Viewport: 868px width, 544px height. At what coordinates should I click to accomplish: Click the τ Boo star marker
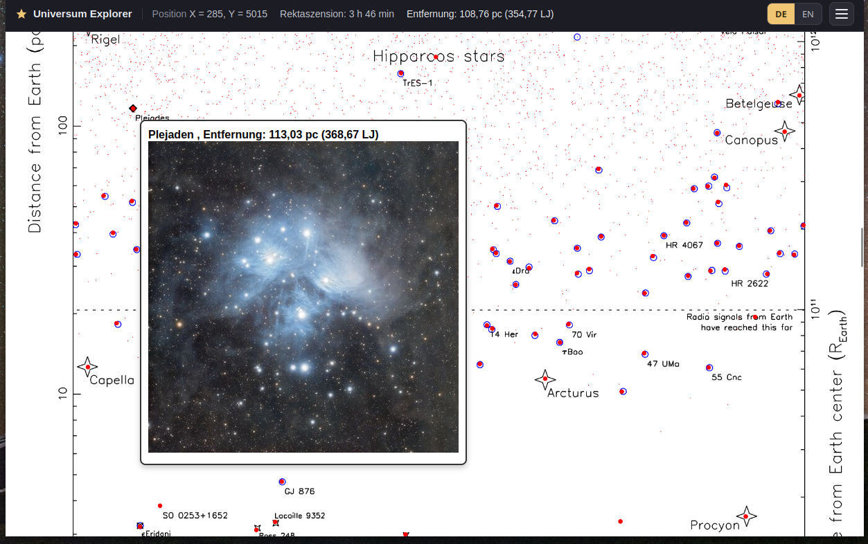point(560,343)
